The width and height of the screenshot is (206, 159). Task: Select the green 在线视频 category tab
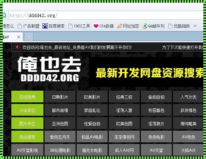(x=27, y=97)
